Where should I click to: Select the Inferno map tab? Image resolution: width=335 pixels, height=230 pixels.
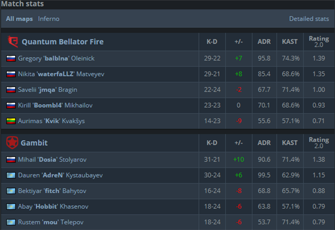[49, 19]
